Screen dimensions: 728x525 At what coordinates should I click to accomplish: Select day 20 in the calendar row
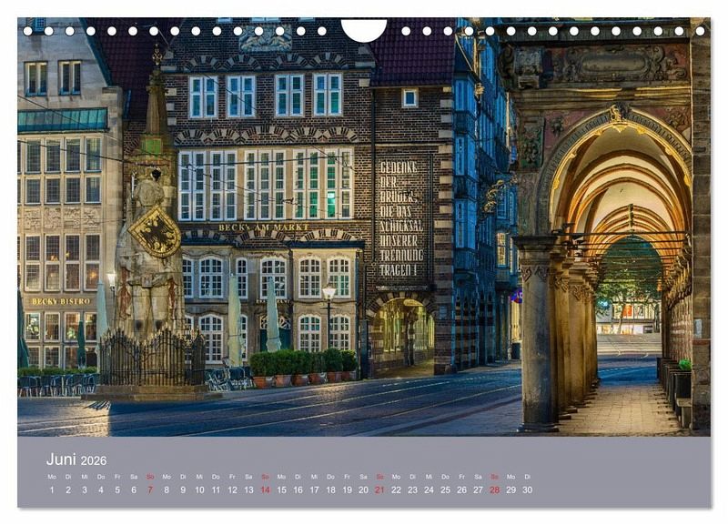click(363, 490)
